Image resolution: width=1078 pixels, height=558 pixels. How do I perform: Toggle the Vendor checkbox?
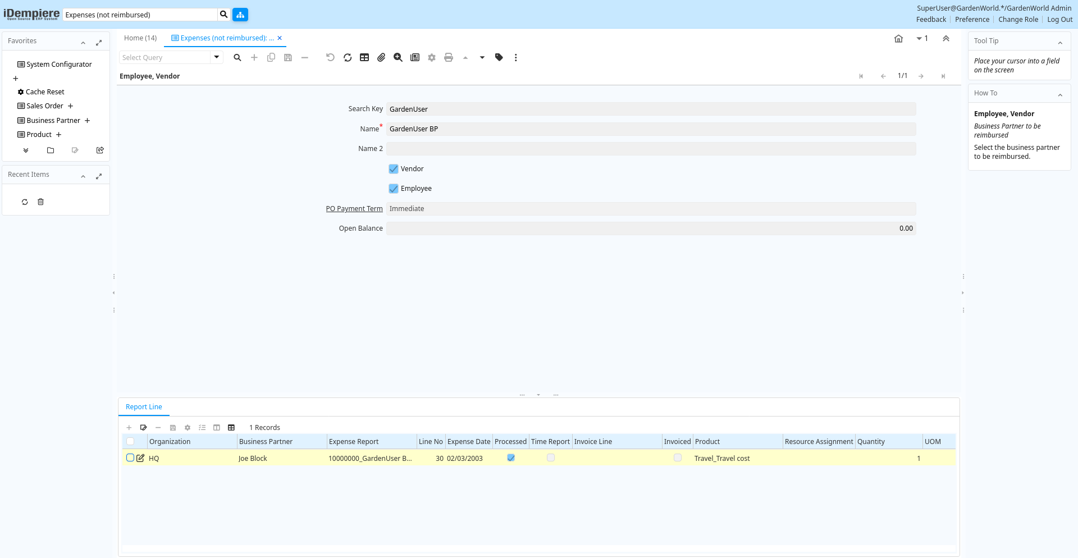[394, 169]
